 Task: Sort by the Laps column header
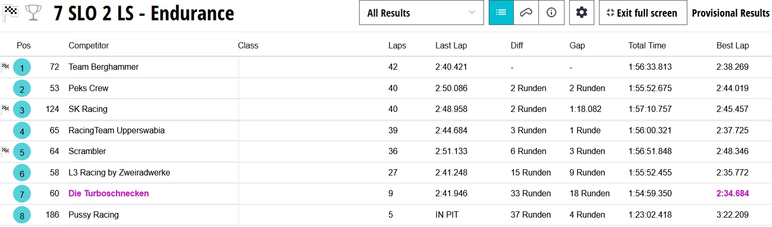(397, 46)
